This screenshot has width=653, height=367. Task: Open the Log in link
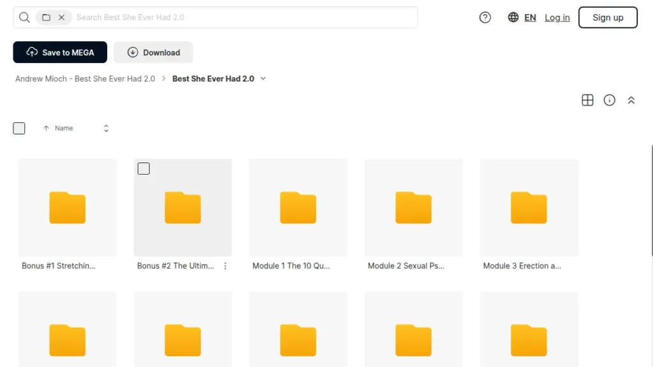pos(557,17)
